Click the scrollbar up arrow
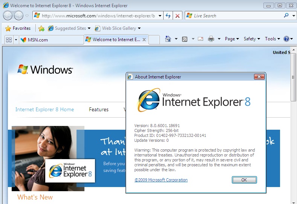 click(294, 50)
